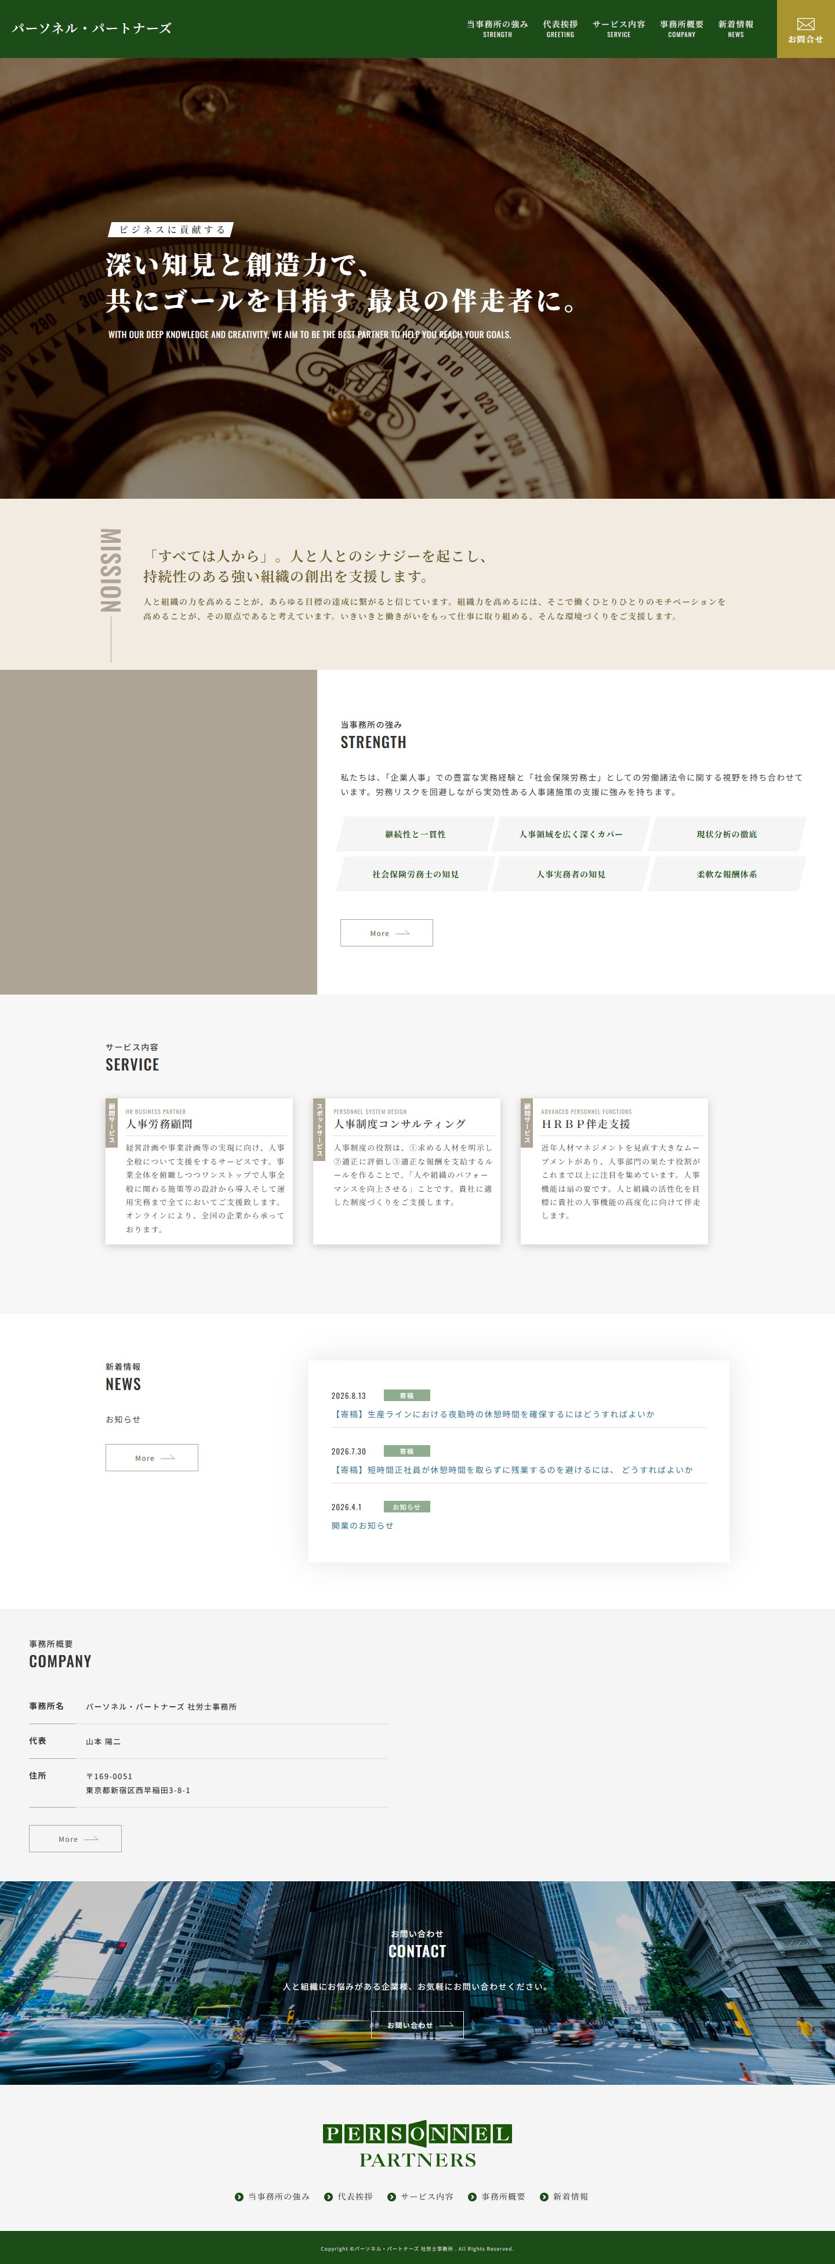Click the arrow icon beside footer 事務所概要
The image size is (835, 2264).
[x=472, y=2196]
